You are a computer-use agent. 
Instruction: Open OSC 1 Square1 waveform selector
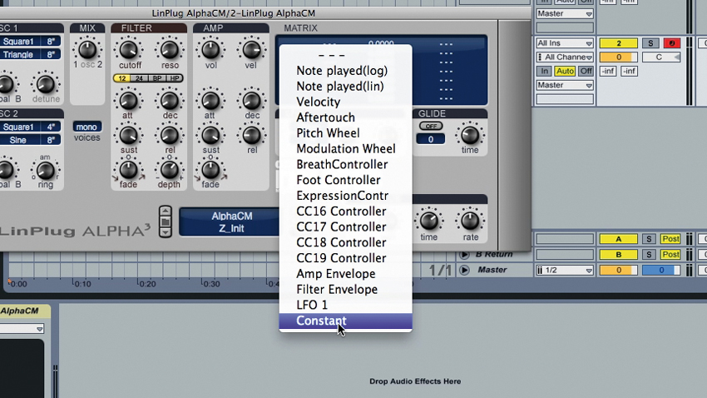(18, 42)
